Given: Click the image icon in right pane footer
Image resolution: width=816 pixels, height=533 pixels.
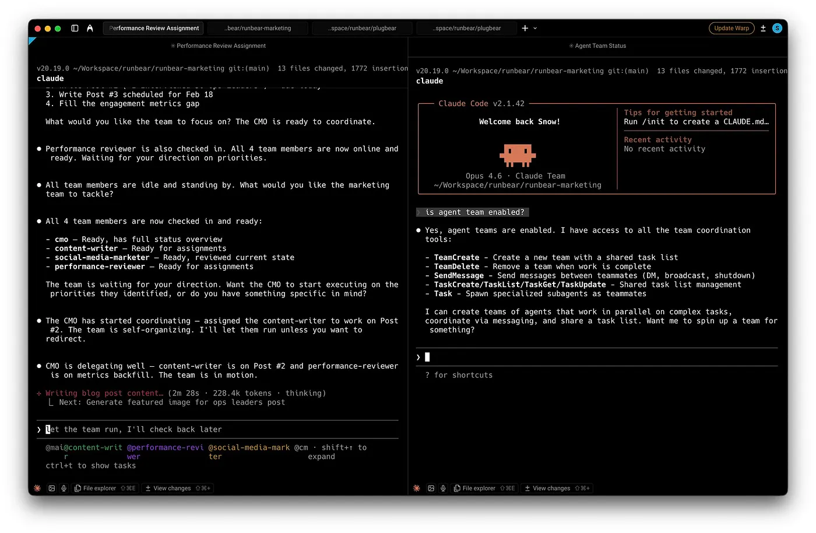Looking at the screenshot, I should tap(431, 488).
